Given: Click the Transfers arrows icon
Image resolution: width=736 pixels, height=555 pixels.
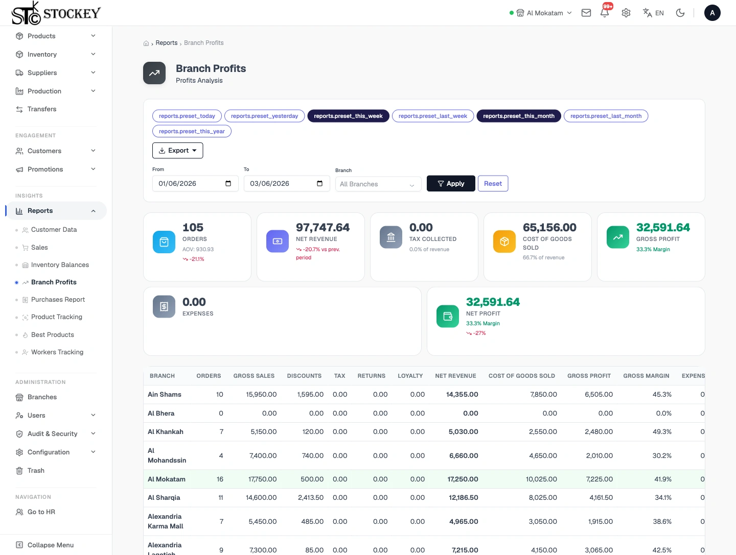Looking at the screenshot, I should click(x=19, y=109).
